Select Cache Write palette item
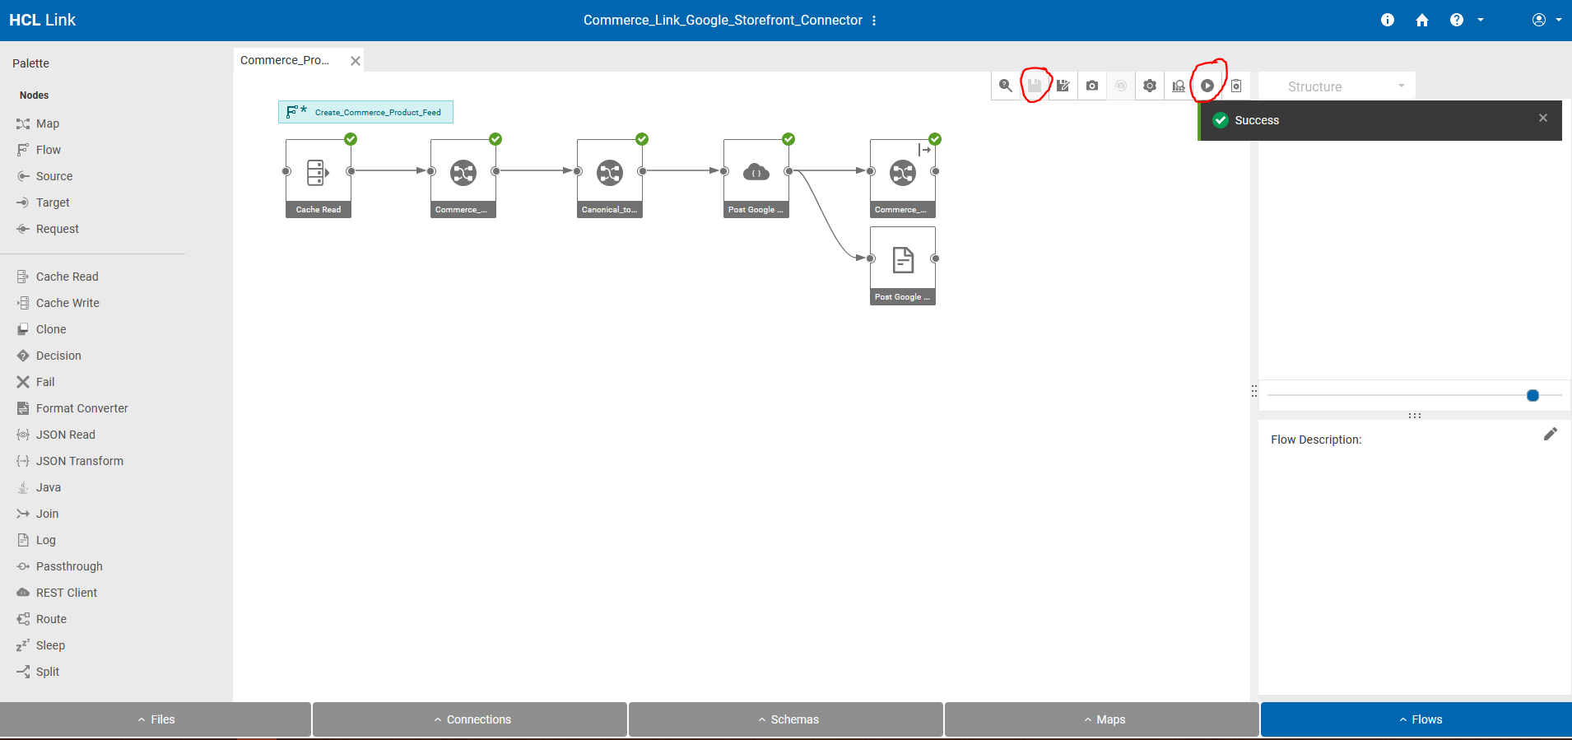Image resolution: width=1572 pixels, height=740 pixels. (x=58, y=303)
